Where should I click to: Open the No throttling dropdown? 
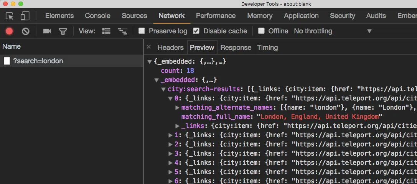[x=333, y=31]
